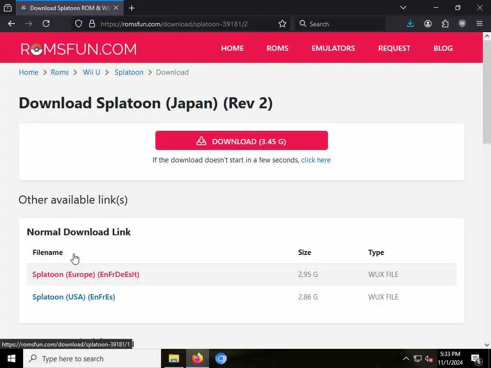Viewport: 491px width, 368px height.
Task: Click the page vertical scrollbar thumb
Action: (x=487, y=92)
